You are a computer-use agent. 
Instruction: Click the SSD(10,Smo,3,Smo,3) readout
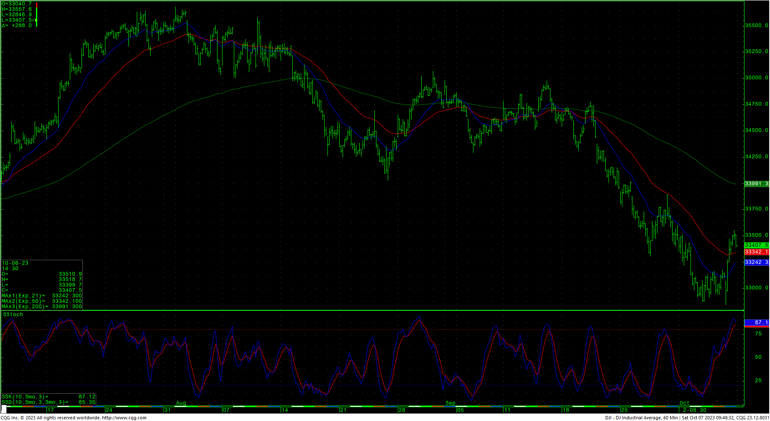tap(49, 402)
